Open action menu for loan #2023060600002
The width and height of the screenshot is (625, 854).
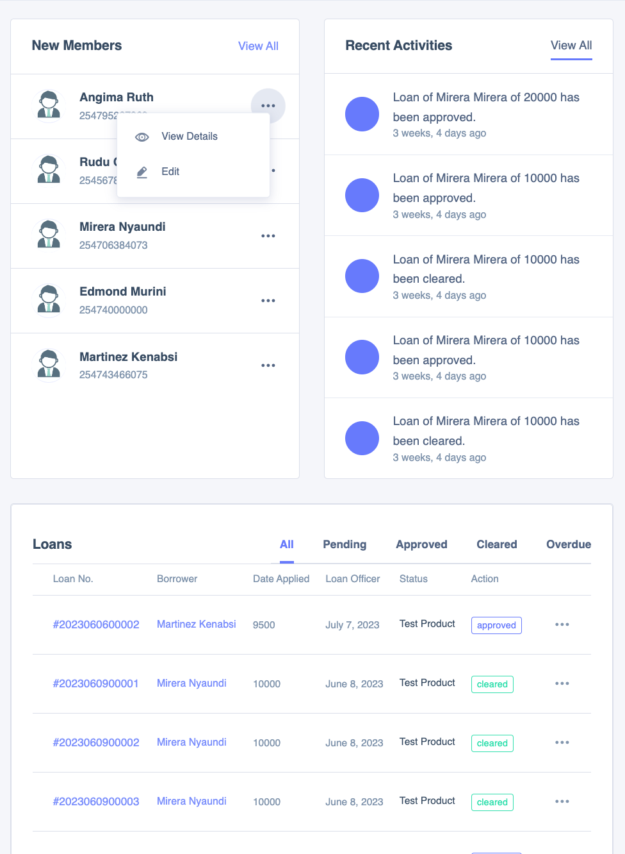click(562, 624)
